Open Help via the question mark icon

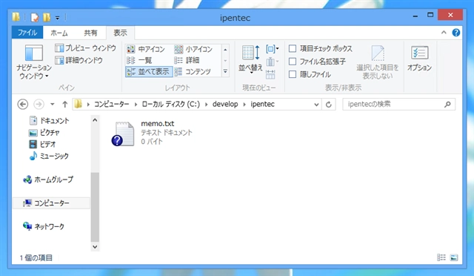coord(456,33)
